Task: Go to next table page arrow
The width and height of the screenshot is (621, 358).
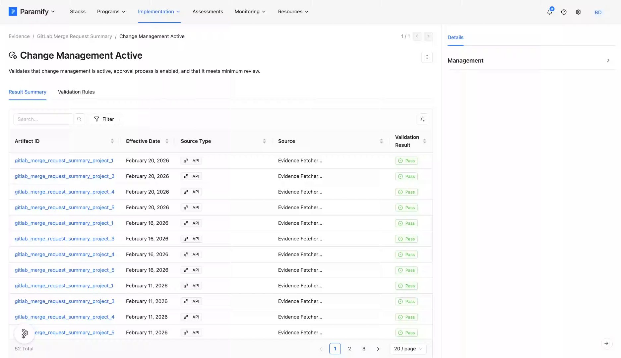Action: point(378,349)
